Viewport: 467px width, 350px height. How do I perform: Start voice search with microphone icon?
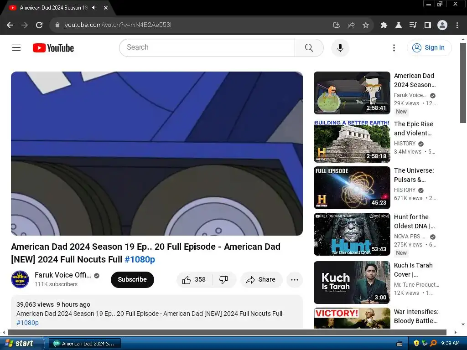(x=340, y=47)
